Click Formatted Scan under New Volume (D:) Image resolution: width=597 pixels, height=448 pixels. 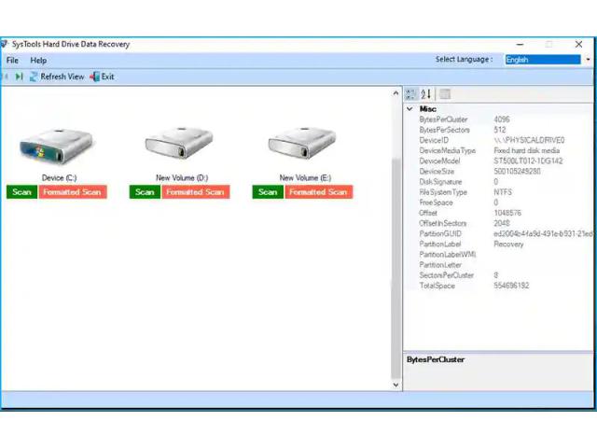pyautogui.click(x=196, y=192)
